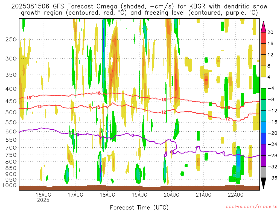Select the 21AUG date label

tap(203, 195)
